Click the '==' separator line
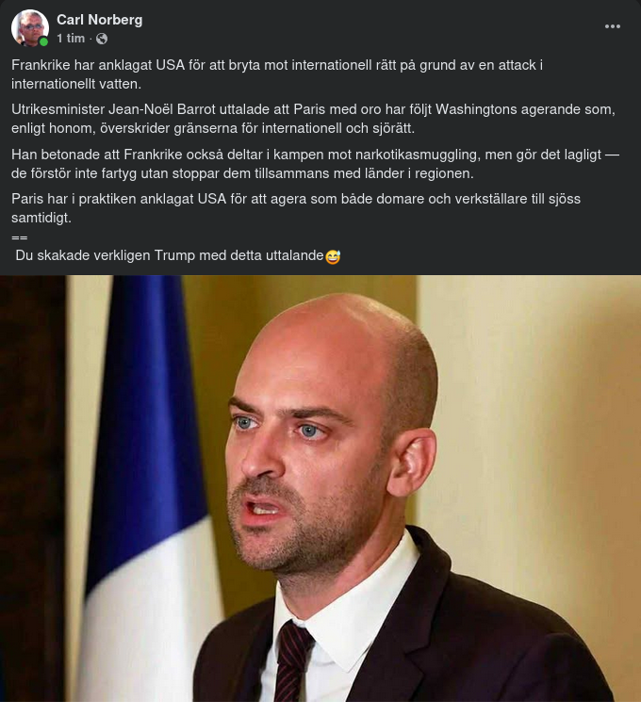641x702 pixels. click(x=19, y=237)
